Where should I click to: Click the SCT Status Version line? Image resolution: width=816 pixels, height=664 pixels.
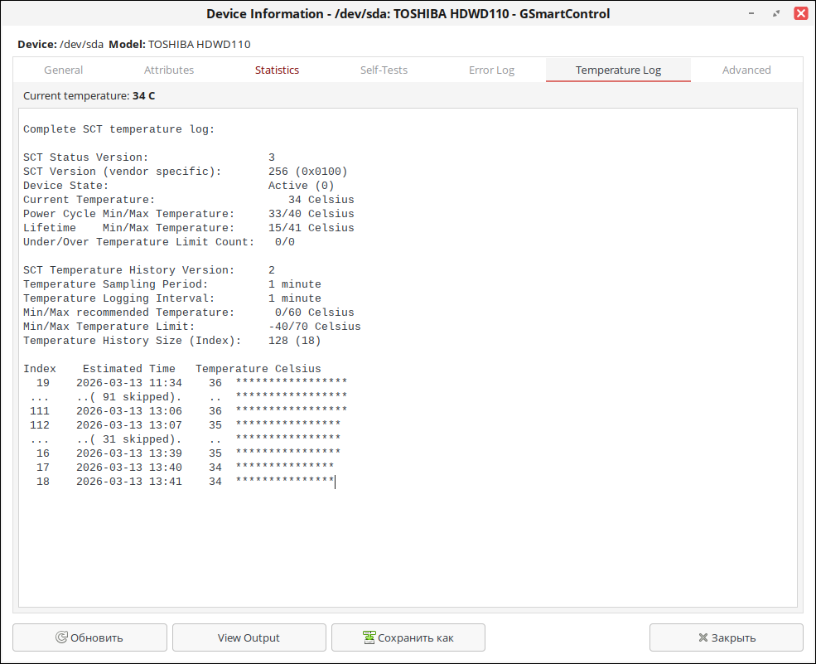149,158
